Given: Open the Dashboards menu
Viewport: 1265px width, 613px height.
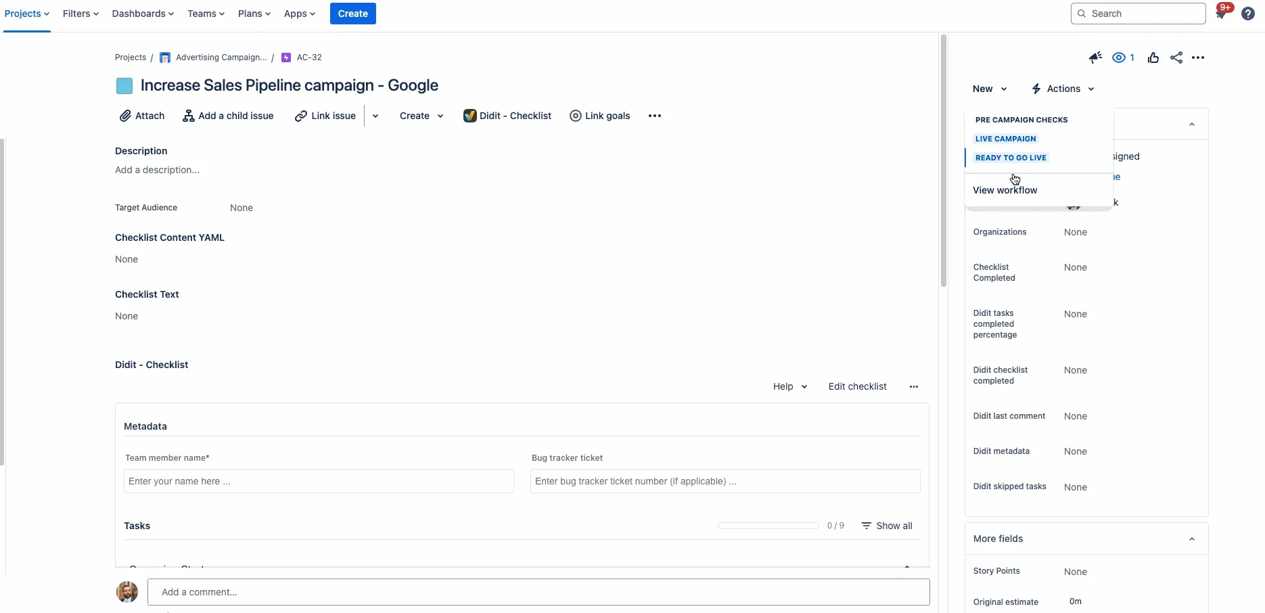Looking at the screenshot, I should coord(143,14).
